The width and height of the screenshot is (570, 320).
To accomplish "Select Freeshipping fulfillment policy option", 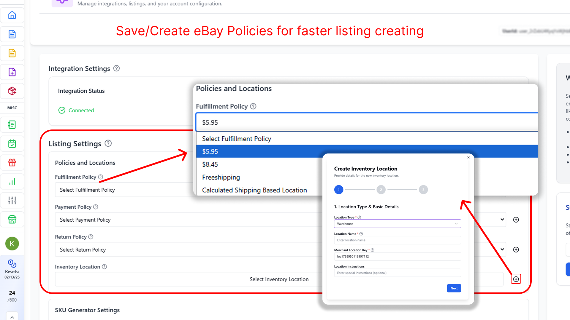I will [221, 177].
